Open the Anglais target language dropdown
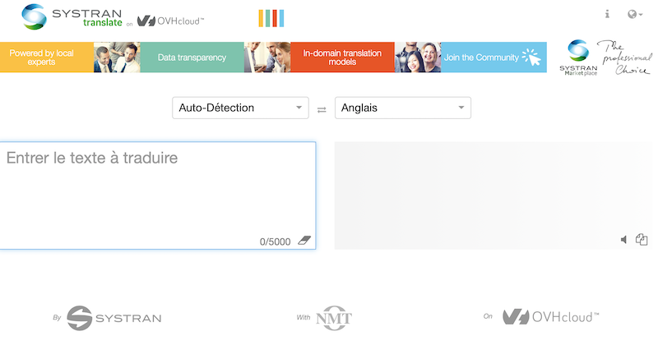The image size is (658, 345). click(403, 108)
